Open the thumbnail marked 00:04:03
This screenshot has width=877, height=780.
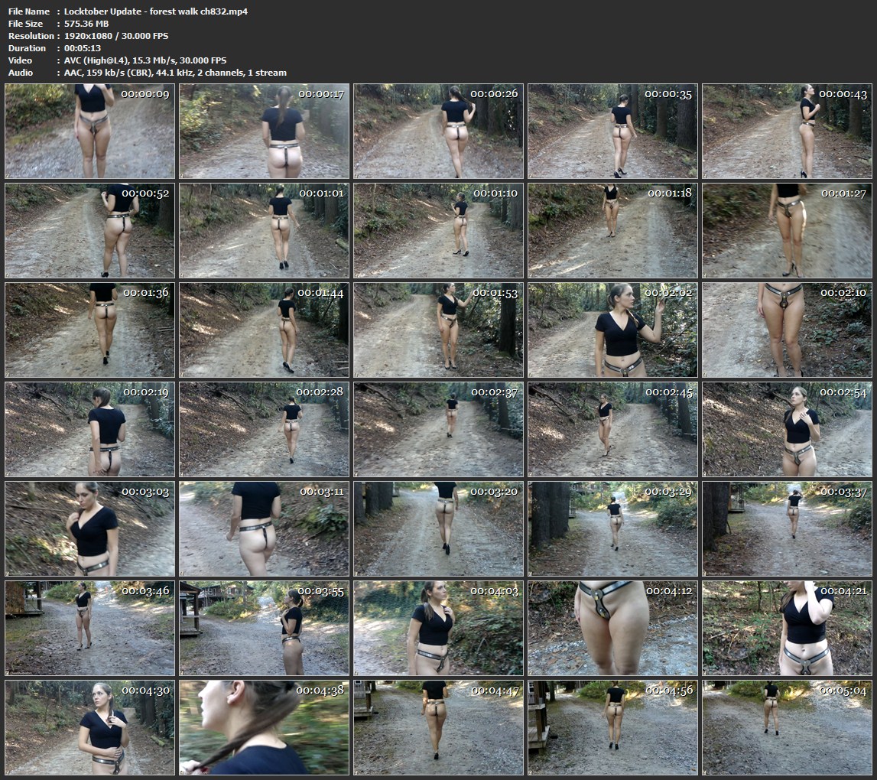(x=439, y=629)
